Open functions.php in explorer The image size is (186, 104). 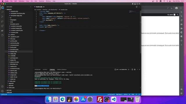point(14,49)
